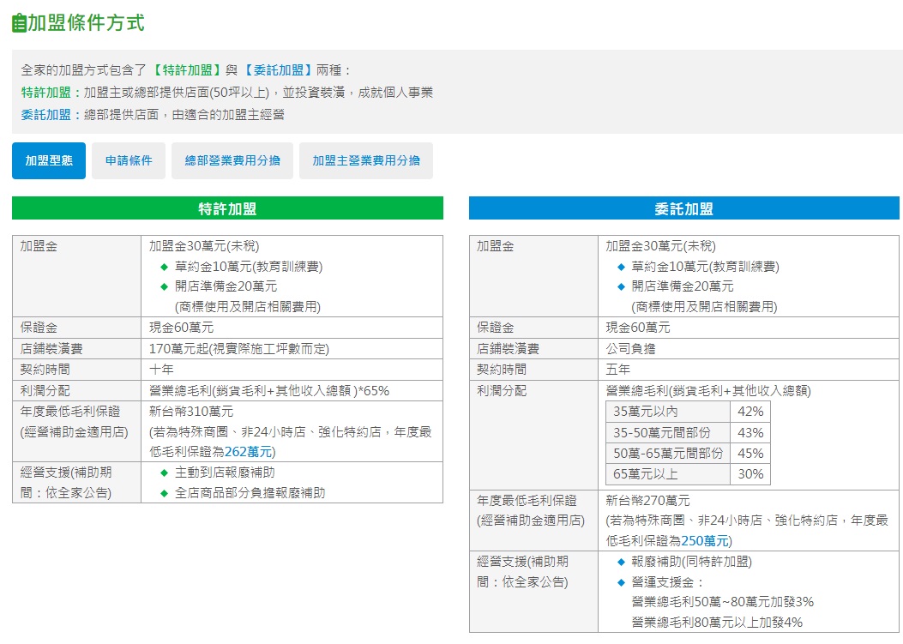Viewport: 903px width, 644px height.
Task: Click the blue 委託加盟 header bar
Action: (684, 208)
